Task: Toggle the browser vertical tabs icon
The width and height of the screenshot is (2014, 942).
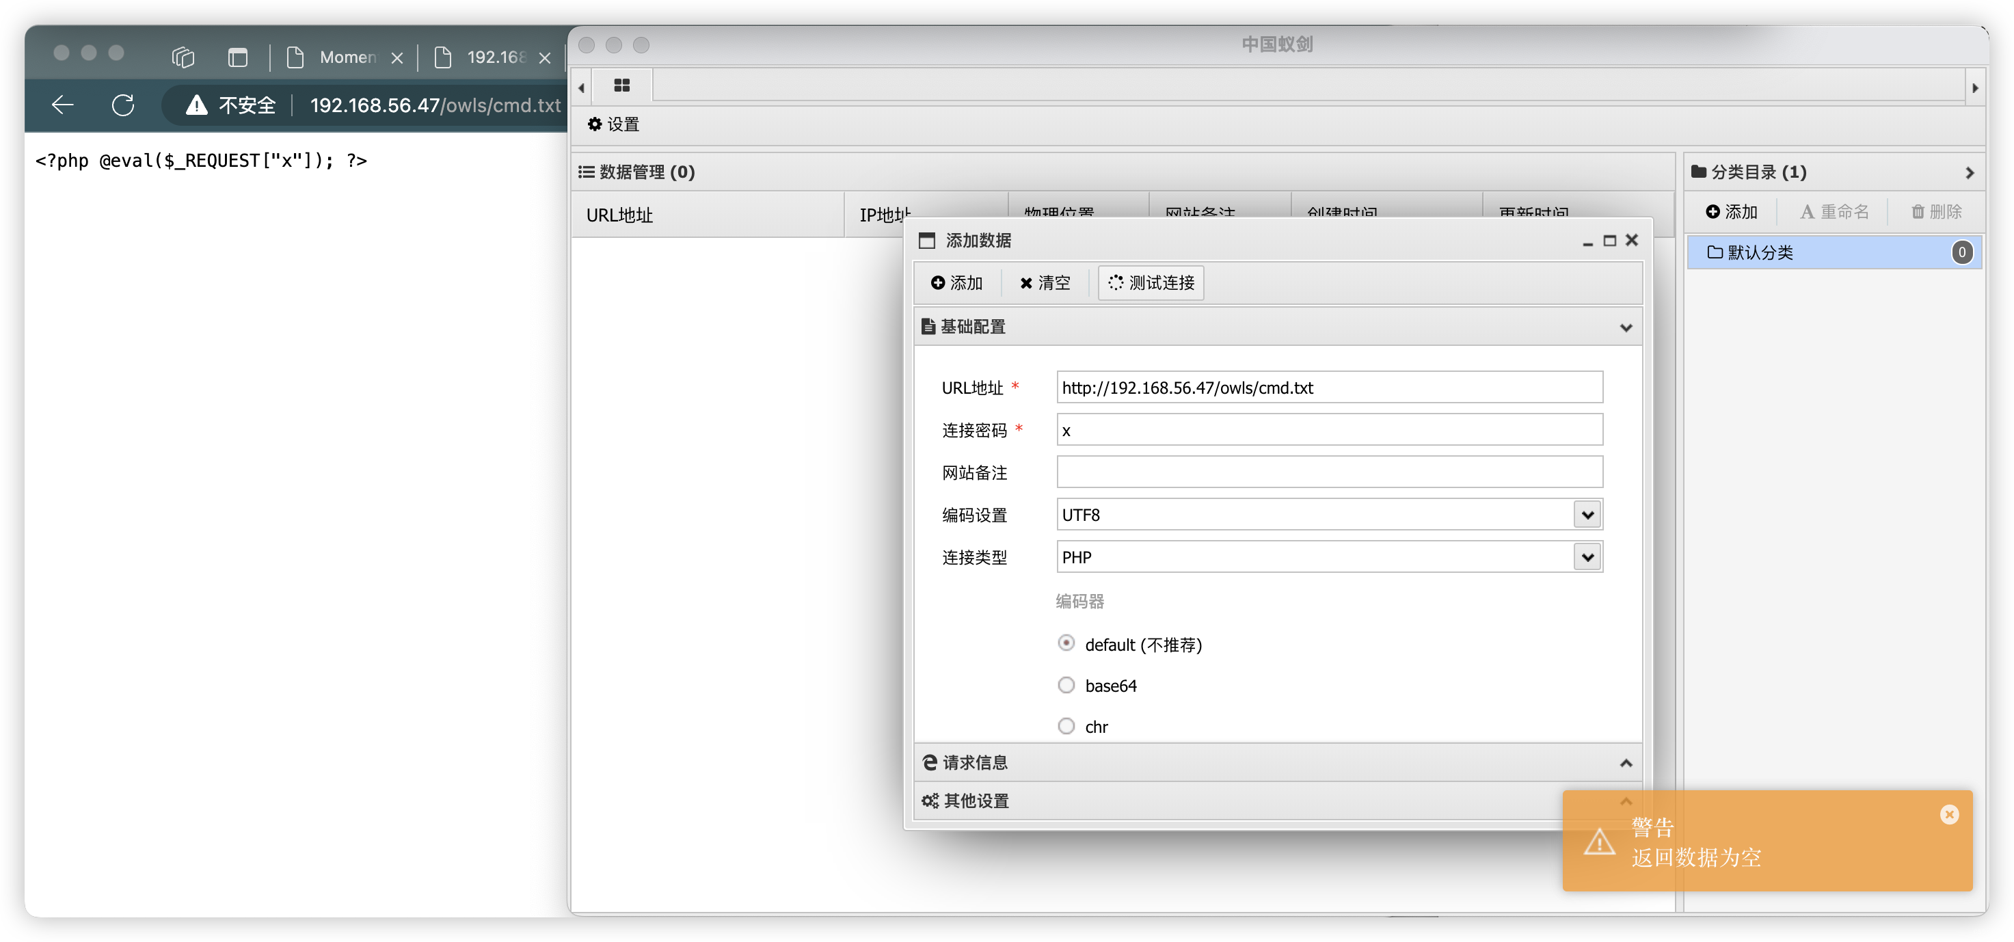Action: 238,57
